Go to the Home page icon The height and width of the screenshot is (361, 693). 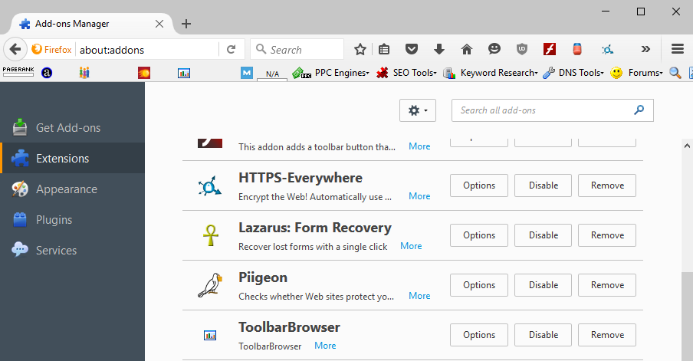click(x=466, y=50)
